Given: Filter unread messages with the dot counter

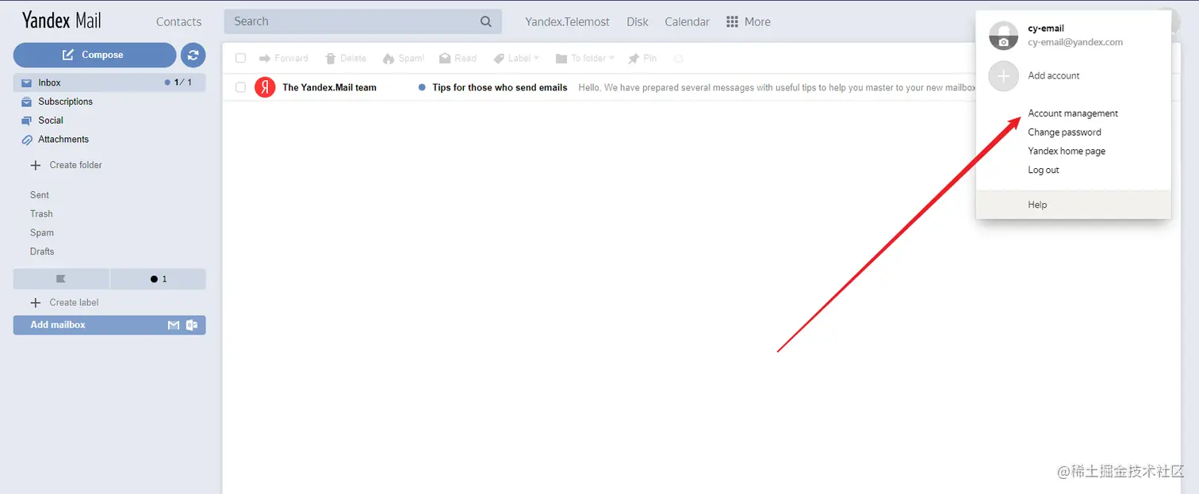Looking at the screenshot, I should tap(158, 279).
